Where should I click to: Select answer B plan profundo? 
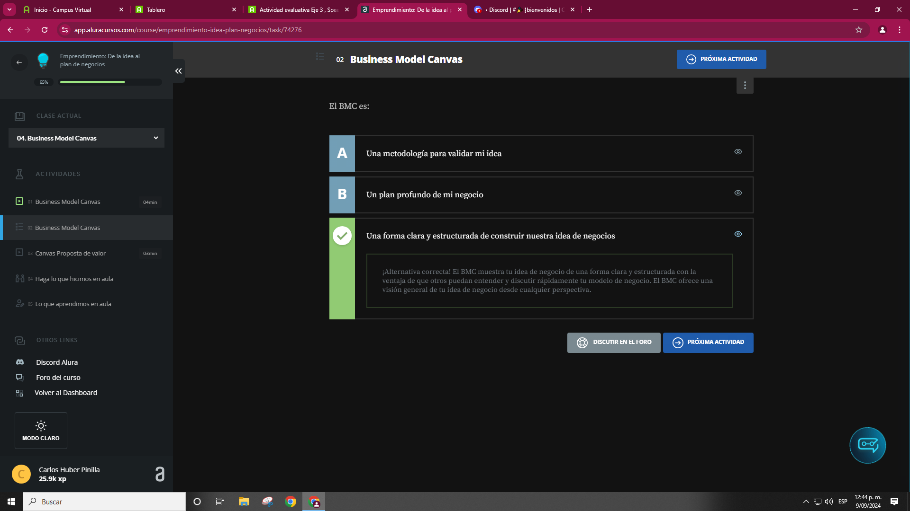tap(541, 195)
